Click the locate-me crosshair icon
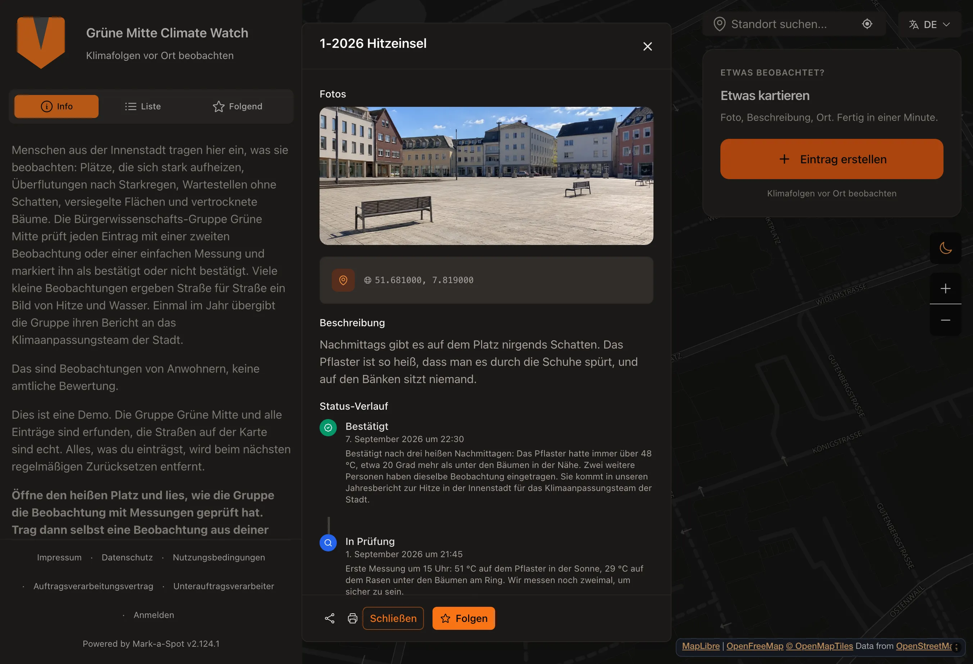This screenshot has width=973, height=664. (867, 24)
